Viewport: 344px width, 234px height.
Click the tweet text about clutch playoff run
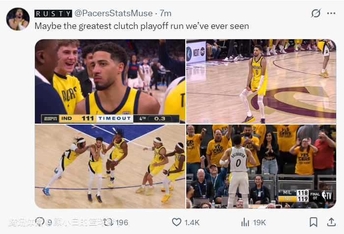point(142,26)
